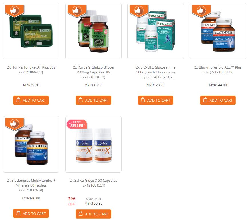Open 2x Safwa Gluco-X 50 Capsules title link

(93, 183)
